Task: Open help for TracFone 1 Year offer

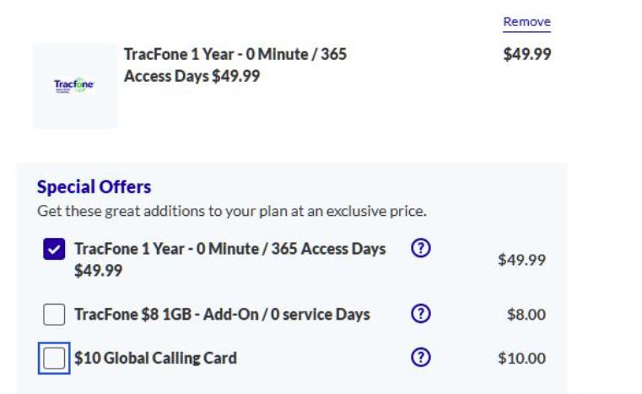Action: click(x=420, y=248)
